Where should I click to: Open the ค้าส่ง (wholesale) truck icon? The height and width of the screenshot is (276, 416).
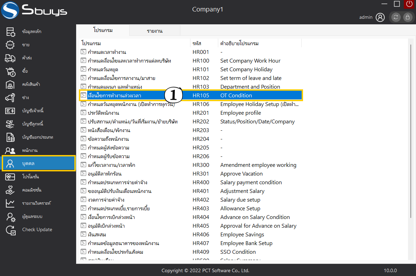point(10,58)
